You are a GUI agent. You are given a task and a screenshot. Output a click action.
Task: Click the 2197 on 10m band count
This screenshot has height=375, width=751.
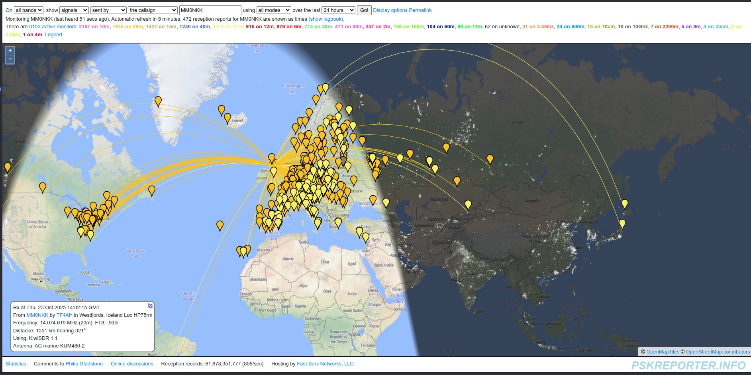94,27
